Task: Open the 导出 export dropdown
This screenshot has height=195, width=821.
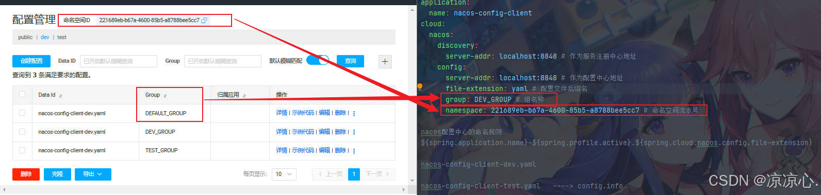Action: (x=93, y=174)
